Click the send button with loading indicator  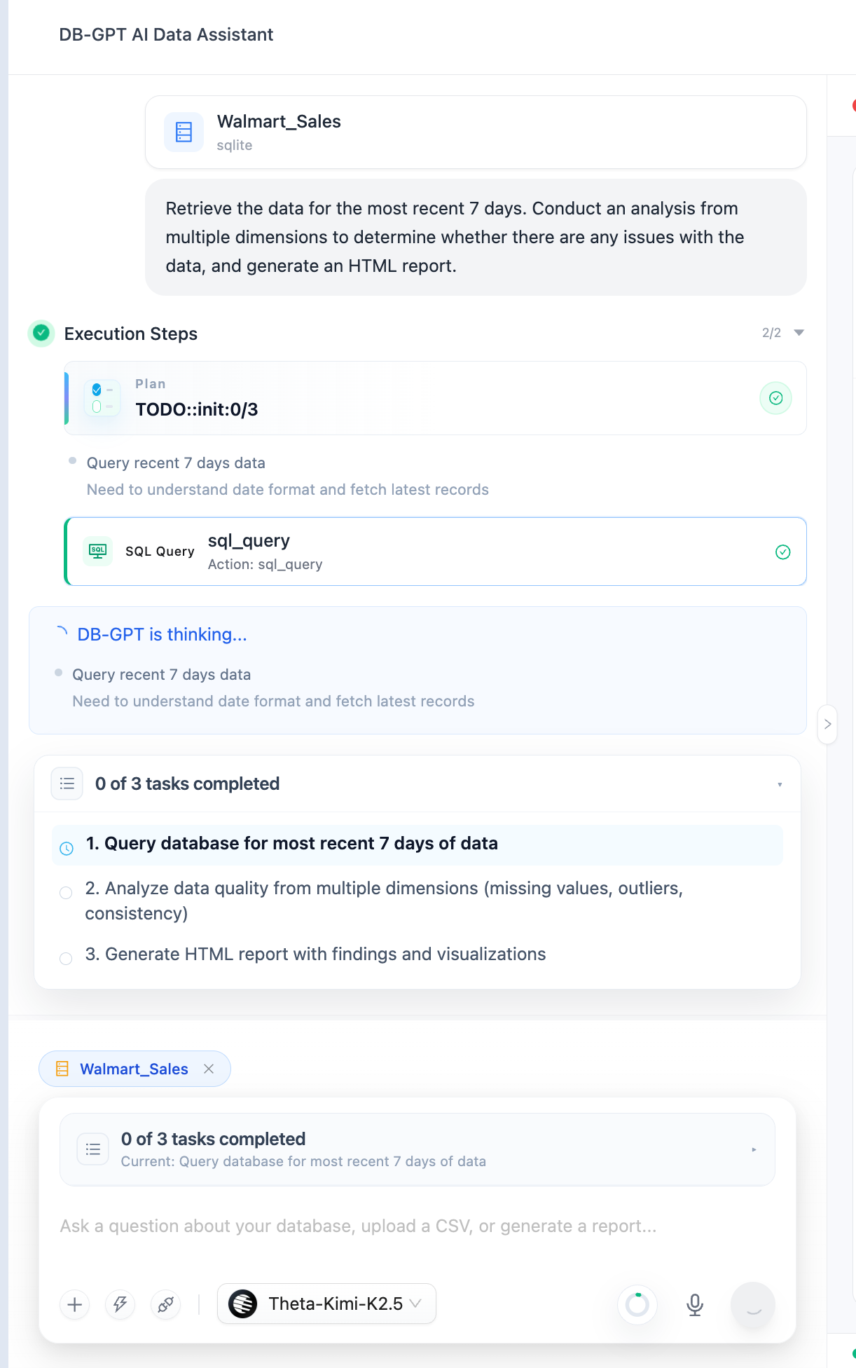[753, 1304]
